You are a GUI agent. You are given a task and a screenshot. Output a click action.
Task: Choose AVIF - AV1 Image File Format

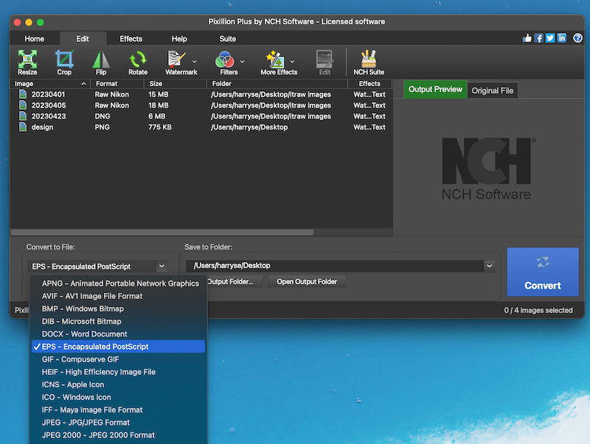pos(118,296)
